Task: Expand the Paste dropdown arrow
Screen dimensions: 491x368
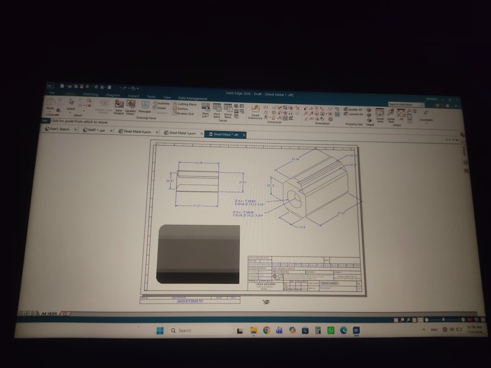Action: tap(50, 112)
